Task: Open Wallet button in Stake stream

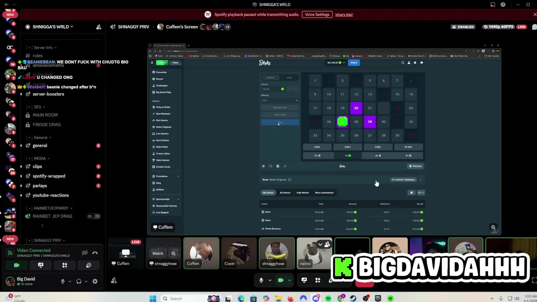Action: 354,62
